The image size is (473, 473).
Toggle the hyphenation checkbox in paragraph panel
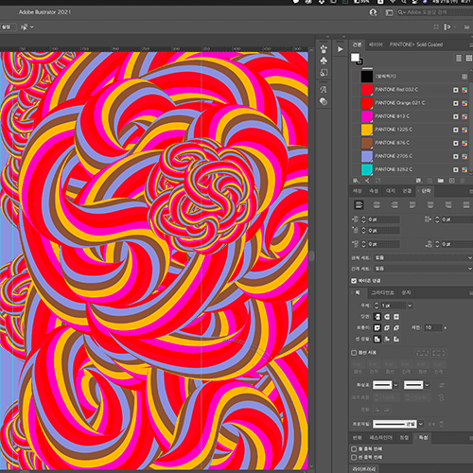coord(354,281)
